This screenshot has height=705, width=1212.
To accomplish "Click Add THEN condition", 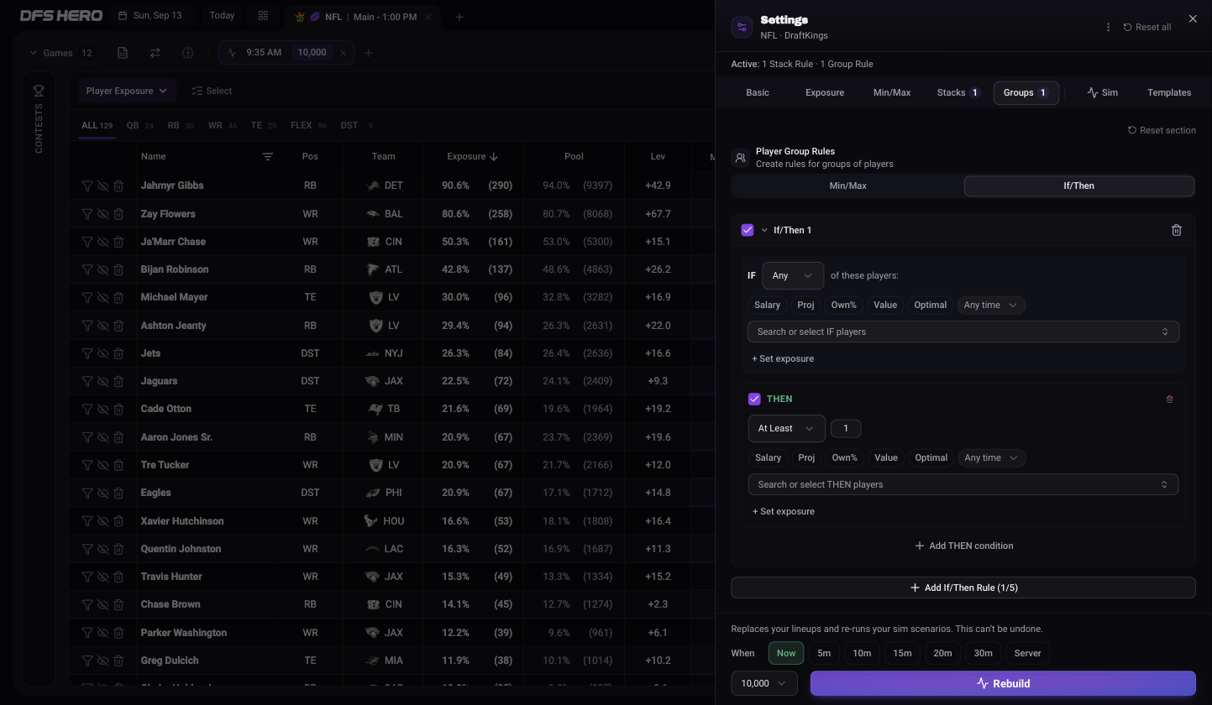I will click(x=963, y=546).
